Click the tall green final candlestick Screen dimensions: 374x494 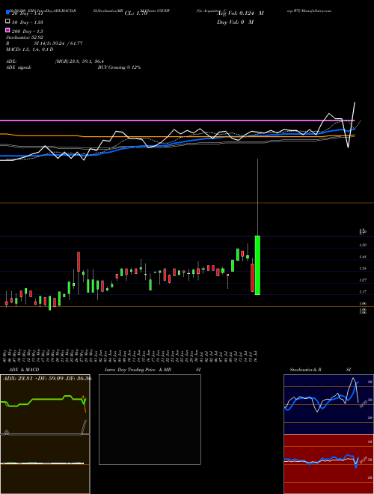coord(257,265)
